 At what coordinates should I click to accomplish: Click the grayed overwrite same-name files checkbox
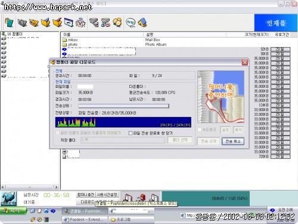pyautogui.click(x=58, y=133)
